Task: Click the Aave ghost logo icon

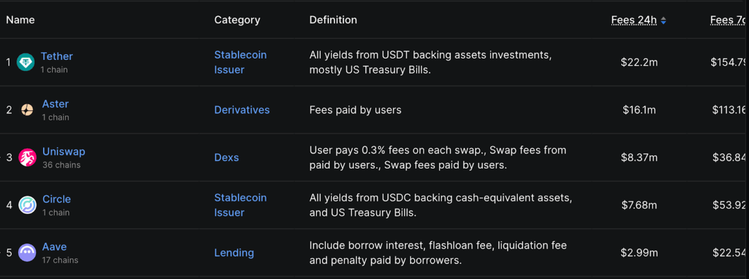Action: click(27, 252)
